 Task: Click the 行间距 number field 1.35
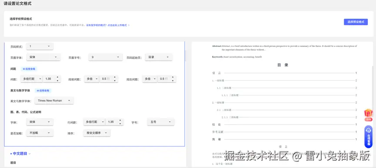point(114,122)
